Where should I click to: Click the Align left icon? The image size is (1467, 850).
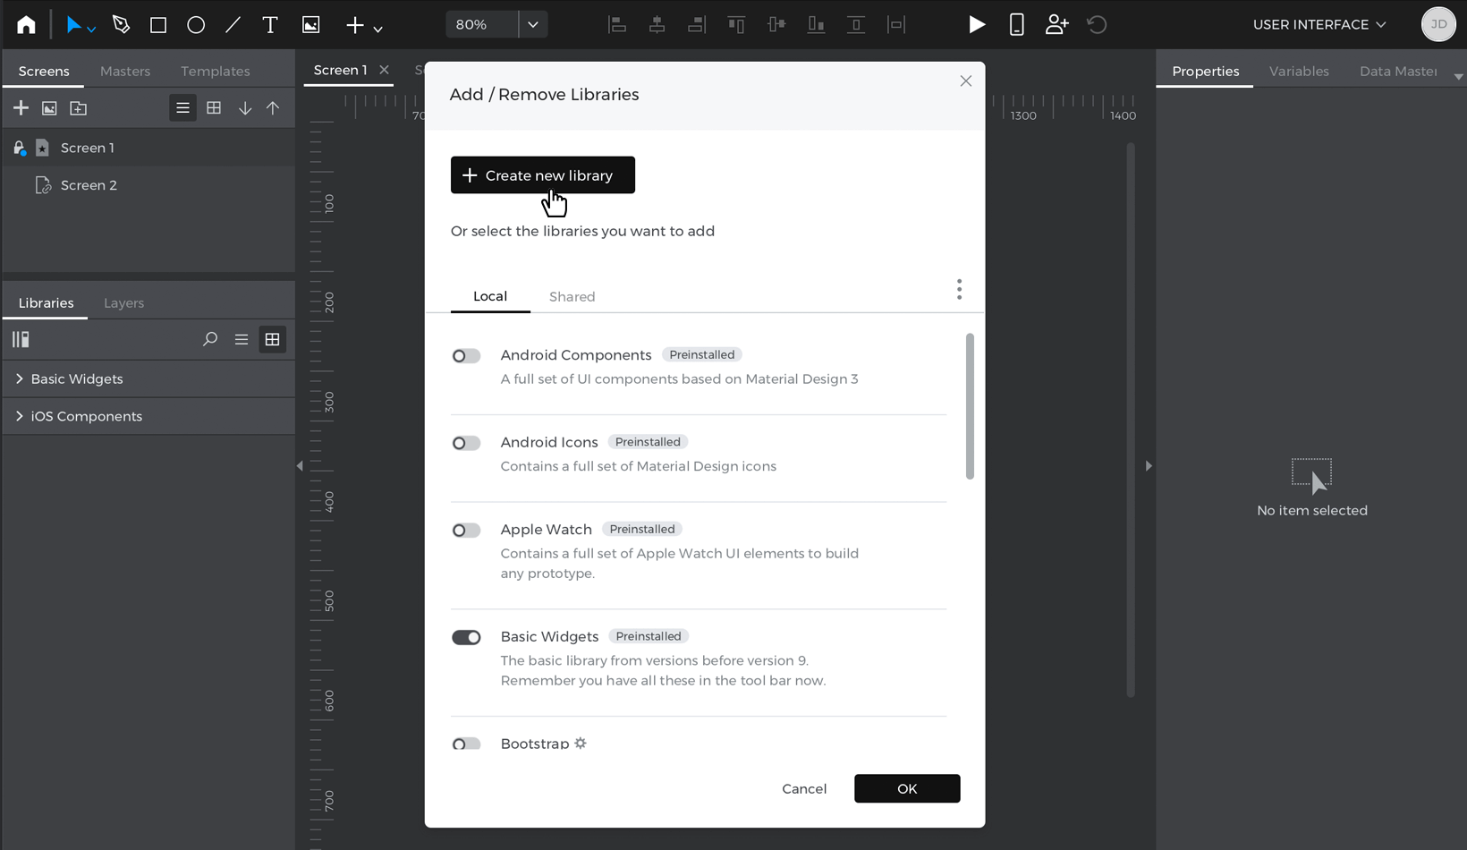click(617, 25)
